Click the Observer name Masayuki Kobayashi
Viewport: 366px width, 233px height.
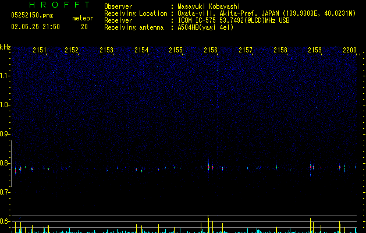209,6
